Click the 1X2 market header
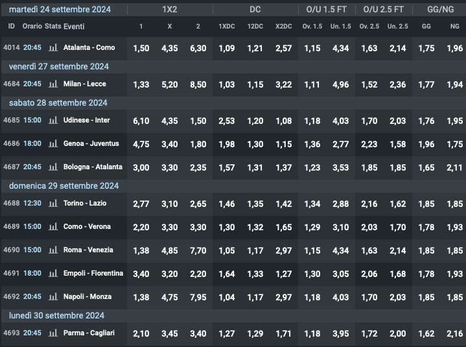Image resolution: width=466 pixels, height=347 pixels. [170, 10]
